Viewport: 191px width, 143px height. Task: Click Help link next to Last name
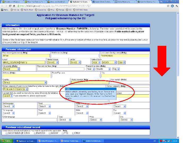point(124,53)
